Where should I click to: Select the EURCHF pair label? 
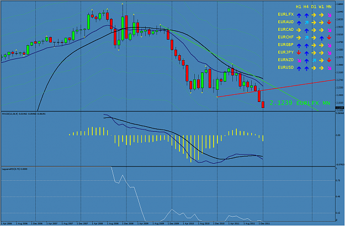pos(285,37)
